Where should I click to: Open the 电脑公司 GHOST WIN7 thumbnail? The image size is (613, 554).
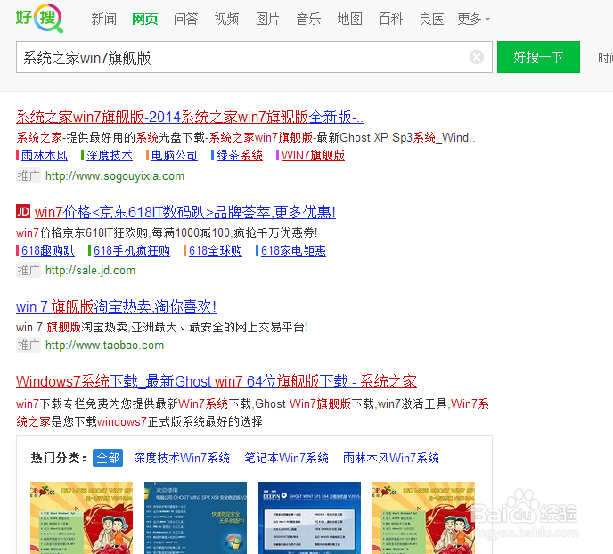(195, 517)
